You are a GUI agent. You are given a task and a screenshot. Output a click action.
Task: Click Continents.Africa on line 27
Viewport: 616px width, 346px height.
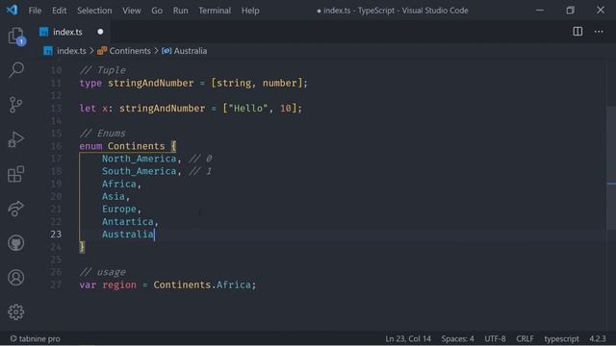(x=202, y=284)
